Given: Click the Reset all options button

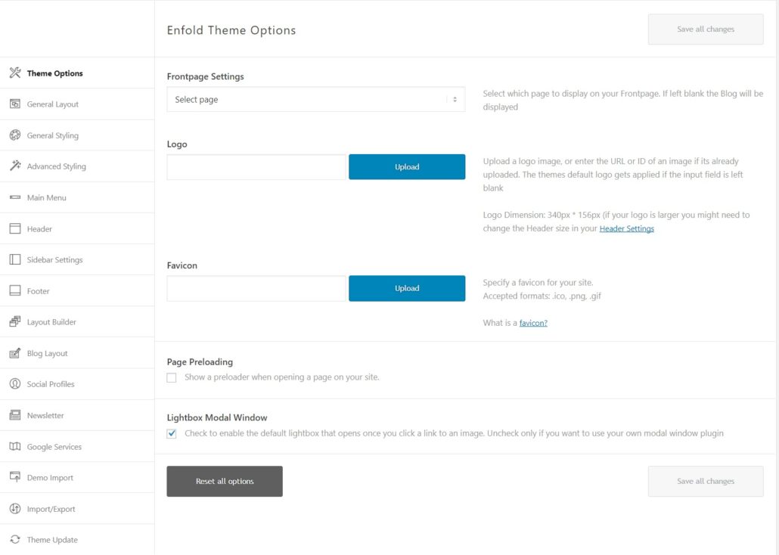Looking at the screenshot, I should [224, 481].
